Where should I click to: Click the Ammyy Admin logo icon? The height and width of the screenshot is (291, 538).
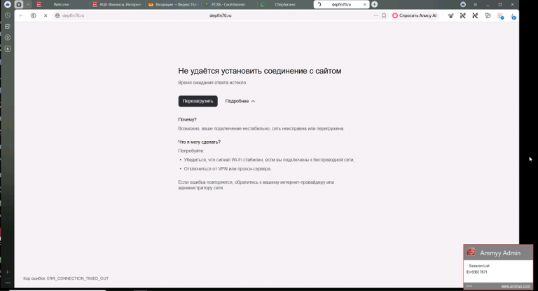pos(471,252)
